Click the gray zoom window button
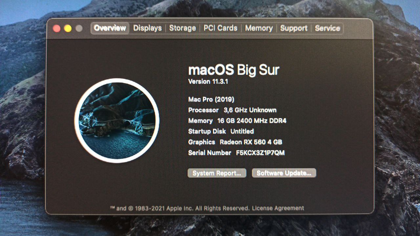 tap(79, 29)
